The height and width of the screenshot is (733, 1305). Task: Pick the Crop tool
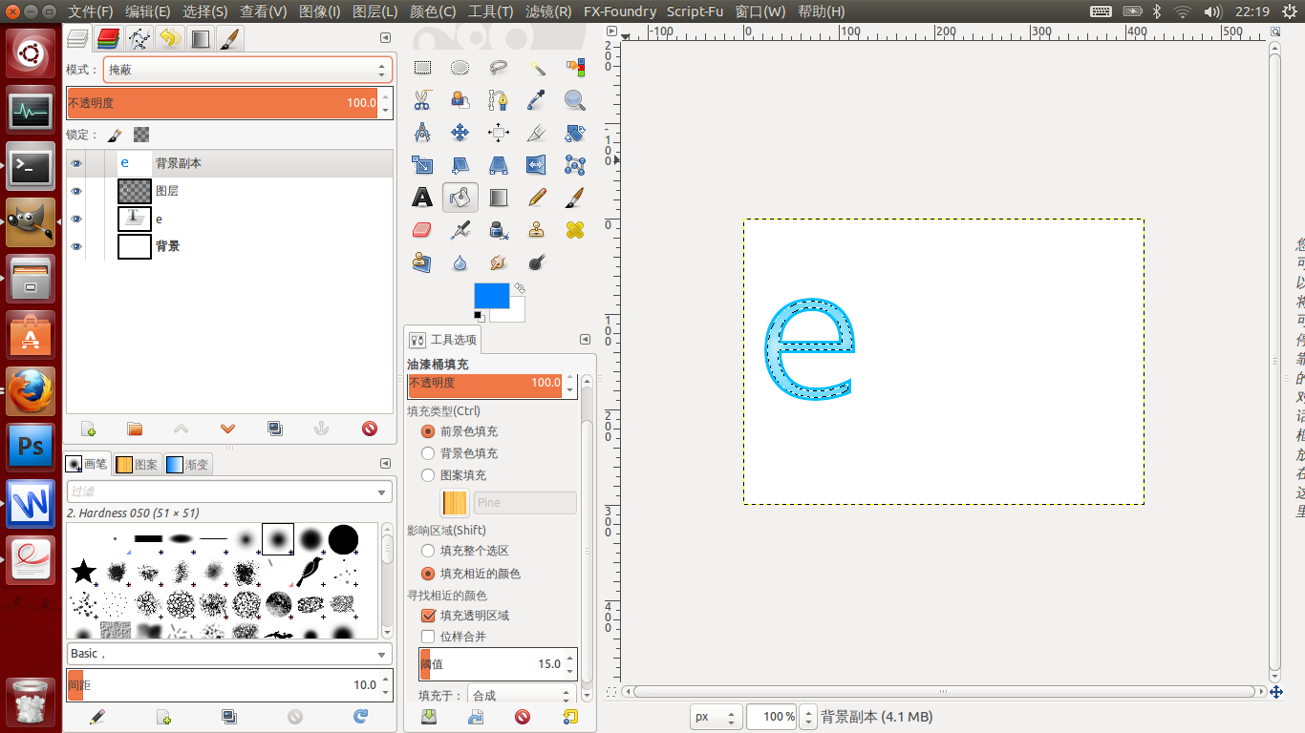pyautogui.click(x=537, y=133)
